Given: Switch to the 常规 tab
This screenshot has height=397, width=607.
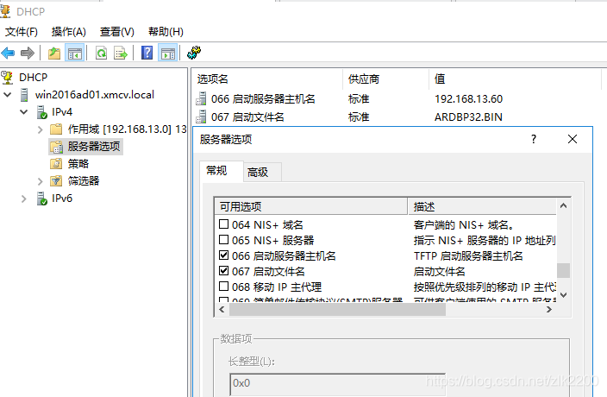Looking at the screenshot, I should 221,171.
